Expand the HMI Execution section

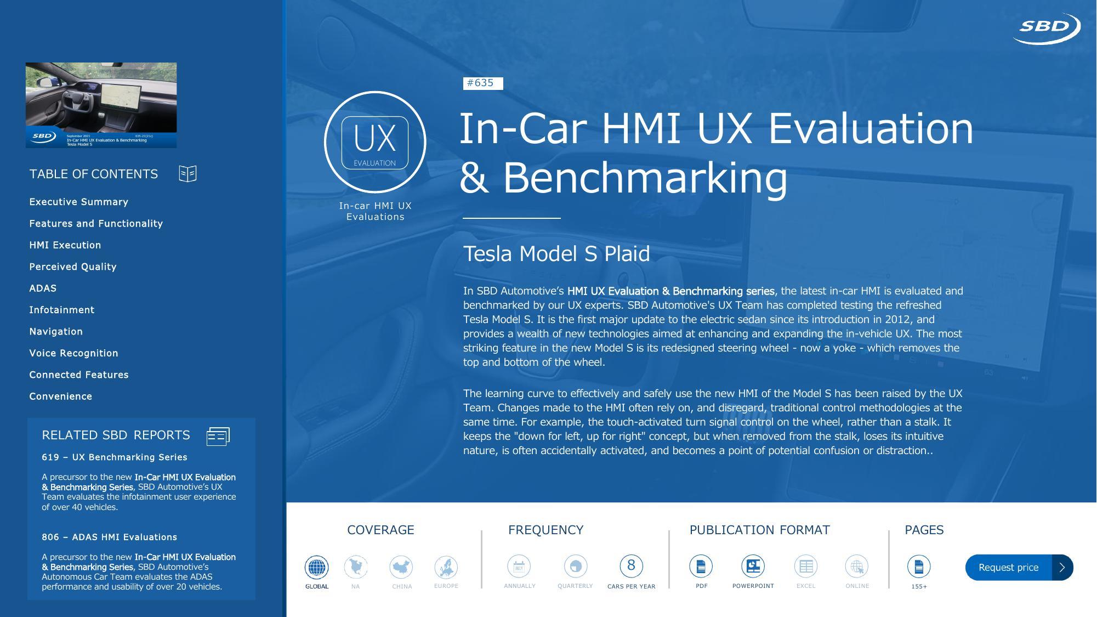pyautogui.click(x=66, y=245)
